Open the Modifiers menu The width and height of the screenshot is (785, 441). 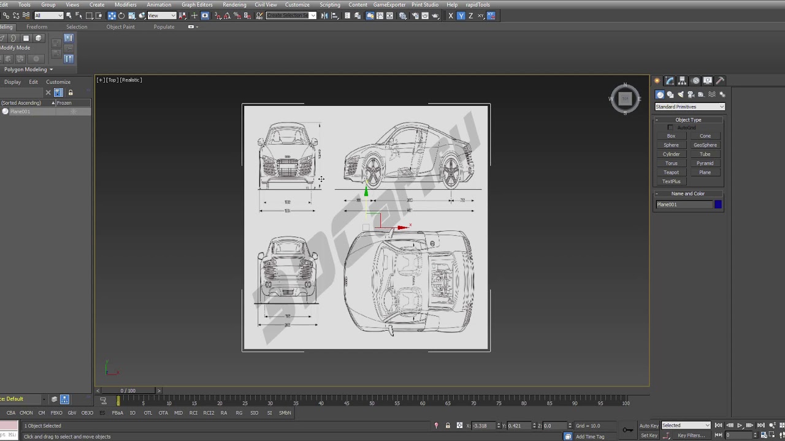(126, 5)
